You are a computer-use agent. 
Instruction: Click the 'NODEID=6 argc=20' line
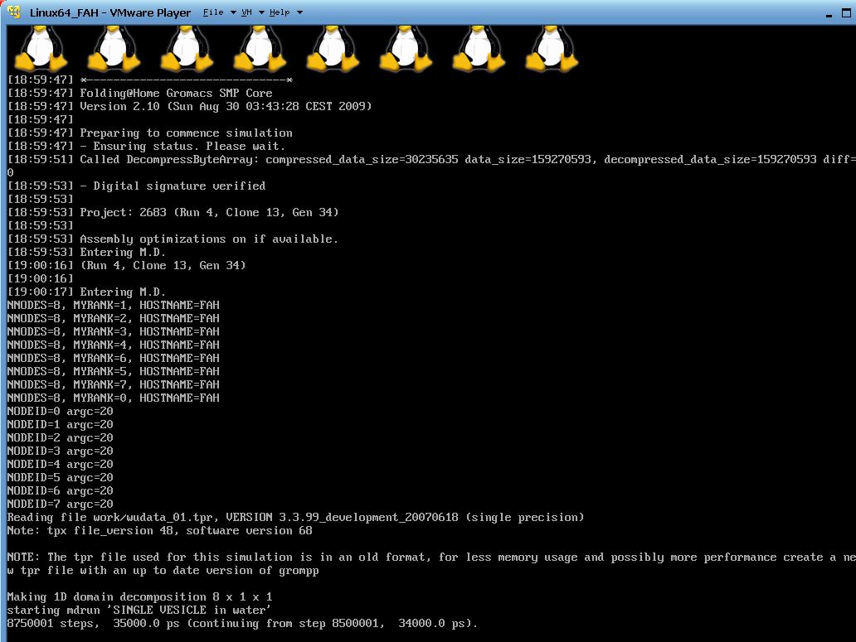(x=60, y=491)
